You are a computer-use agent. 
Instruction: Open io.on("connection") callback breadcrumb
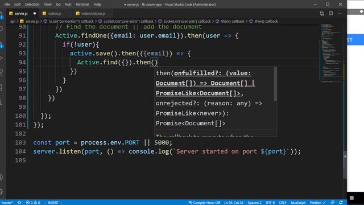pos(71,21)
